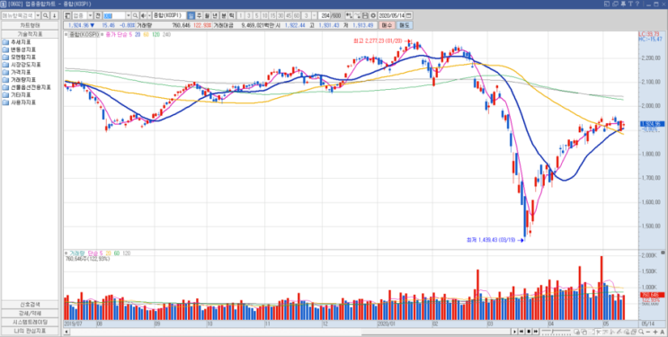Click the play forward playback button
This screenshot has width=668, height=337.
click(515, 332)
